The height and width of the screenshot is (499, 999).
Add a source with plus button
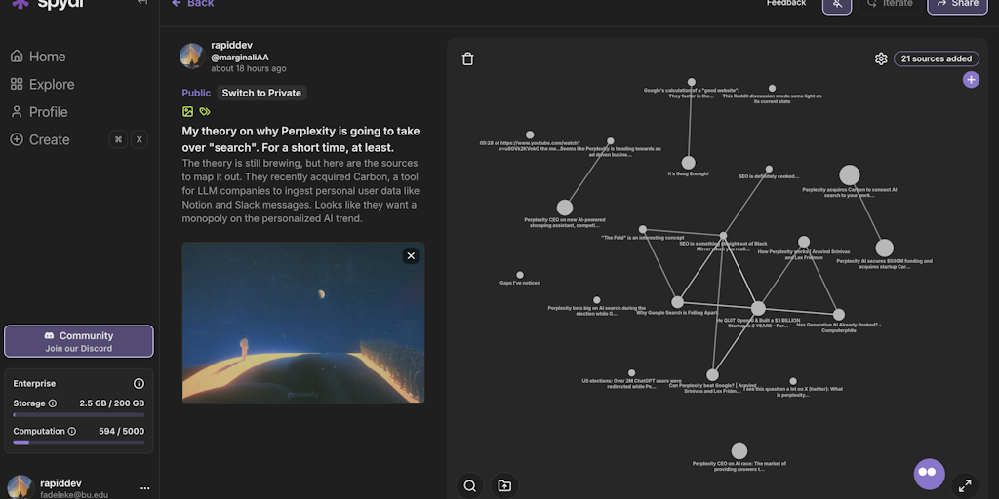coord(971,80)
